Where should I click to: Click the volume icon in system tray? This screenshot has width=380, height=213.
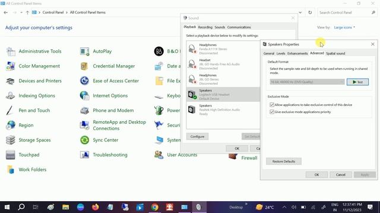(x=294, y=207)
